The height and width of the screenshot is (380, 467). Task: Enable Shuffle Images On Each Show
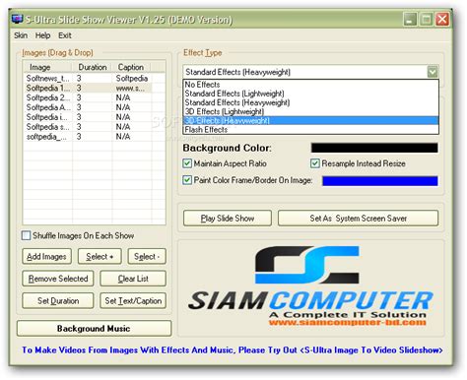pyautogui.click(x=78, y=235)
